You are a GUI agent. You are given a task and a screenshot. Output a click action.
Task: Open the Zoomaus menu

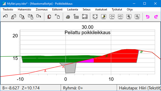pyautogui.click(x=42, y=9)
